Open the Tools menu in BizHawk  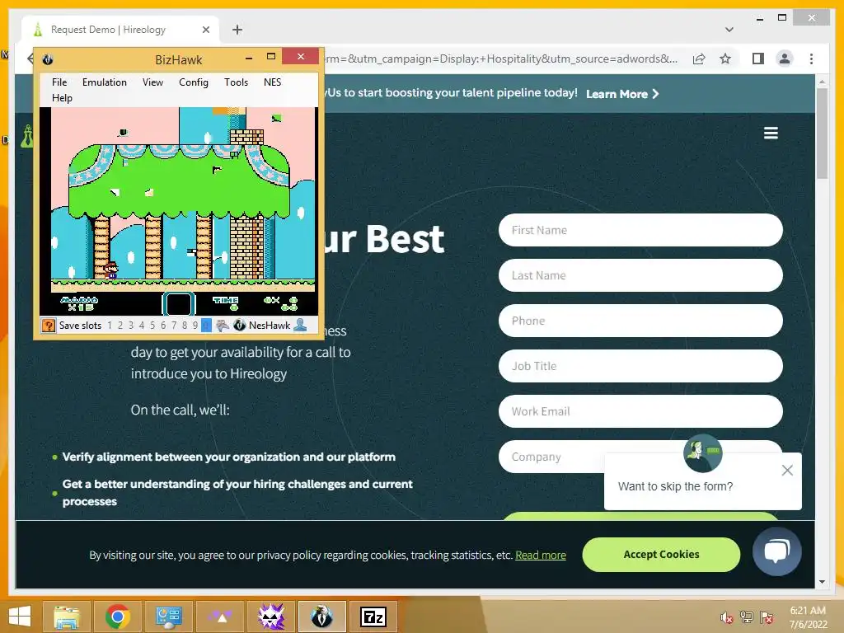tap(236, 82)
